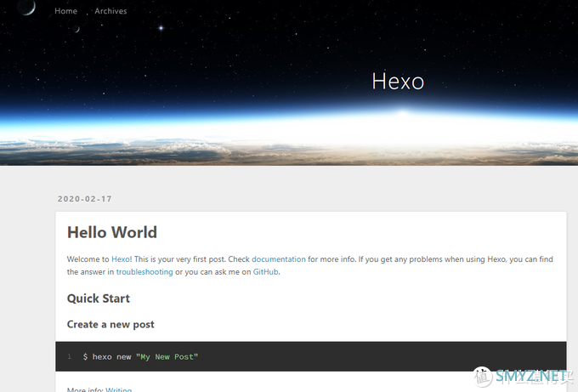Screen dimensions: 578x392
Task: Click the hexo new "My New Post" code line
Action: coord(140,357)
